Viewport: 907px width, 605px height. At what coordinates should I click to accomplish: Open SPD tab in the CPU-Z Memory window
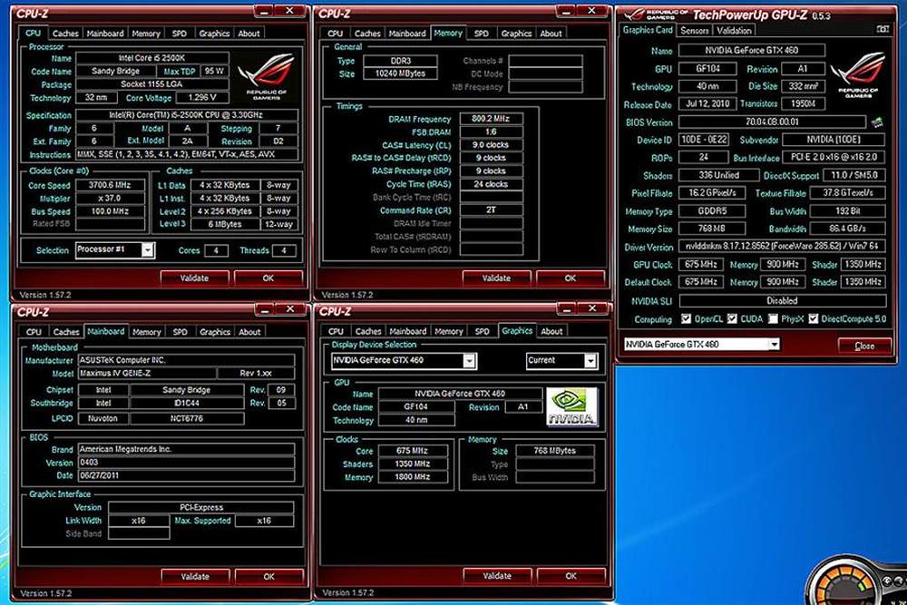click(482, 34)
